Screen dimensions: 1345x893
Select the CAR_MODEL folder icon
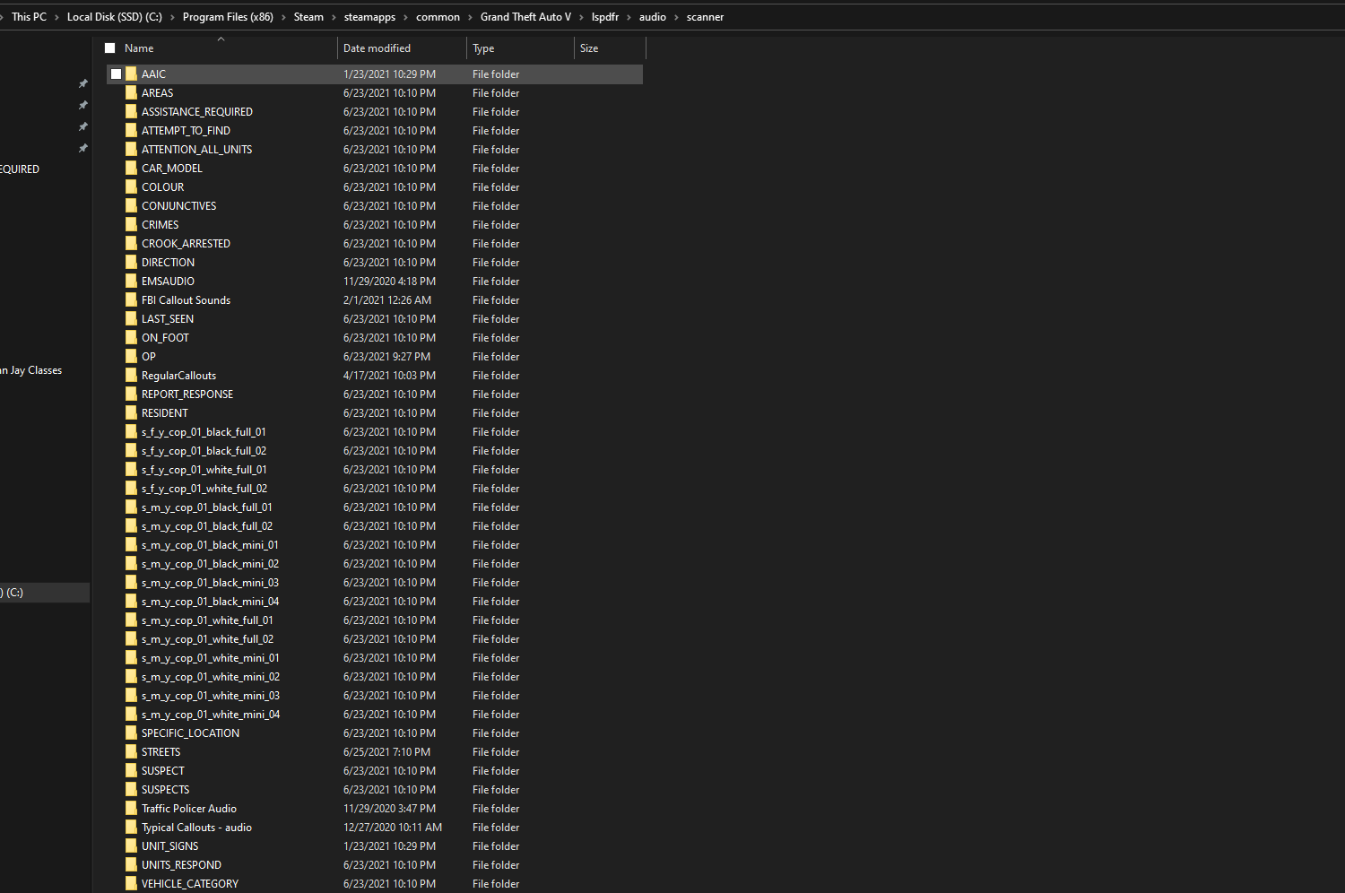(x=132, y=169)
